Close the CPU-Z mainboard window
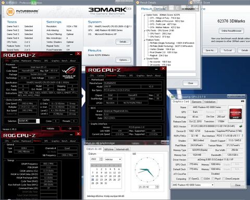The width and height of the screenshot is (250, 200). click(x=163, y=69)
